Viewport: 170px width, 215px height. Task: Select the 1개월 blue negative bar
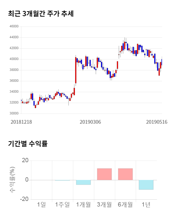(x=83, y=182)
